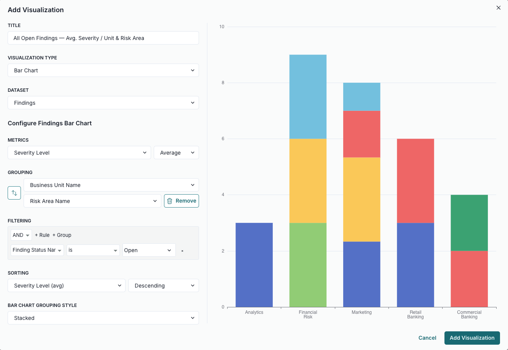Select the Descending sort order dropdown

pos(164,286)
